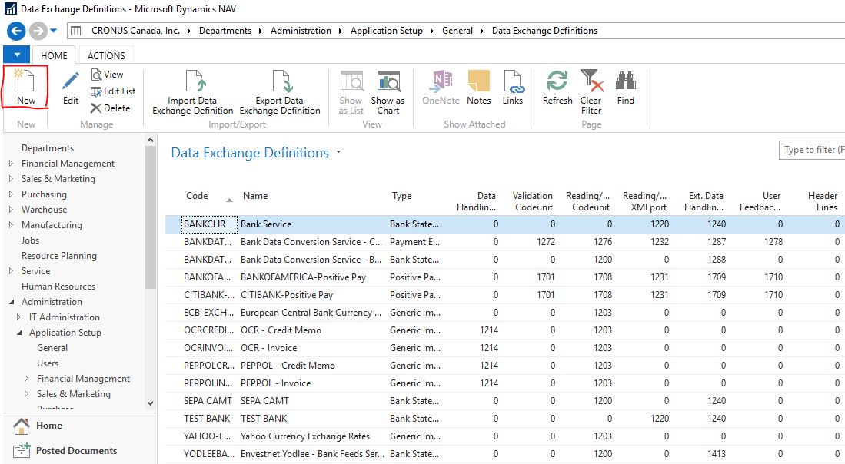Click Administration in the breadcrumb
845x464 pixels.
click(x=301, y=31)
